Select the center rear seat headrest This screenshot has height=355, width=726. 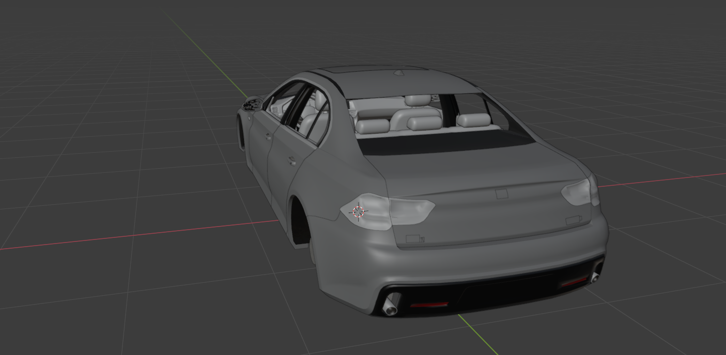(424, 123)
